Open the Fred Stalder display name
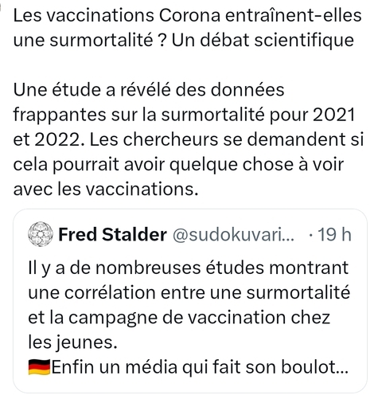The height and width of the screenshot is (399, 382). click(112, 234)
